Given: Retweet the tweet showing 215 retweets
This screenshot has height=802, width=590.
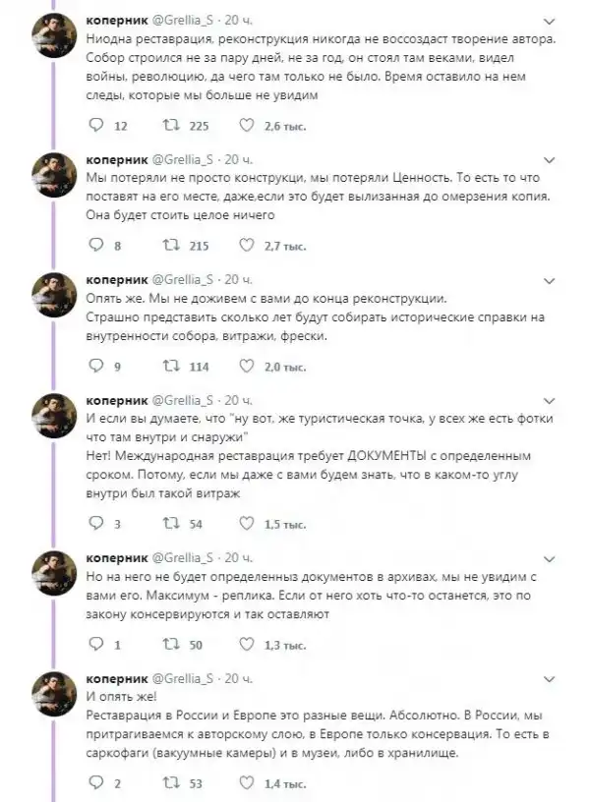Looking at the screenshot, I should coord(170,246).
